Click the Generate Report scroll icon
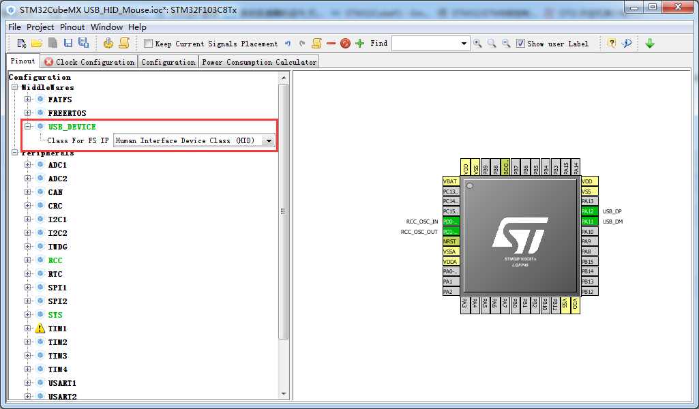The image size is (699, 409). (x=124, y=43)
